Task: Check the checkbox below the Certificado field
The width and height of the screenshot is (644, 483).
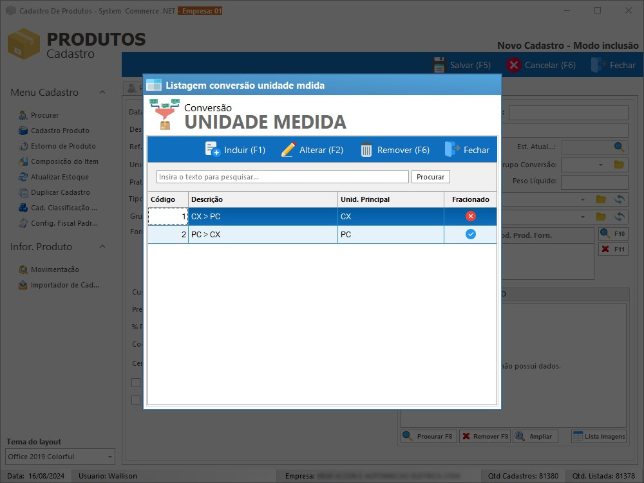Action: point(136,382)
